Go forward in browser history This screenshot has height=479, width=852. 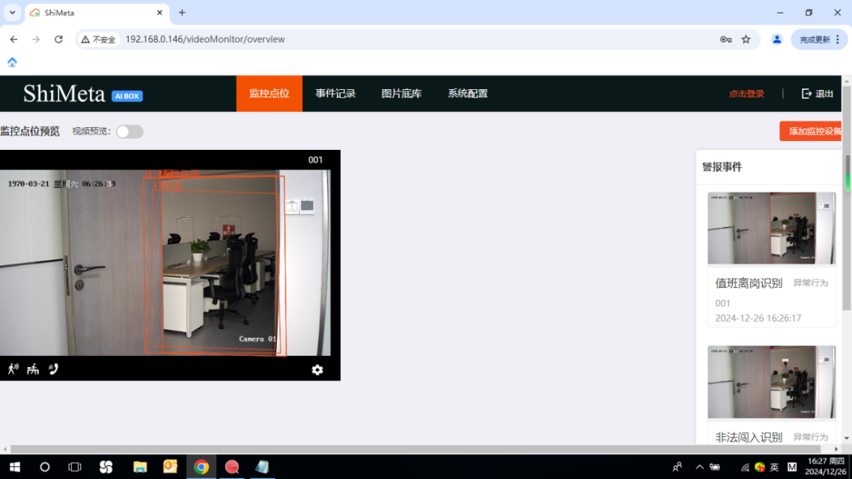point(35,39)
